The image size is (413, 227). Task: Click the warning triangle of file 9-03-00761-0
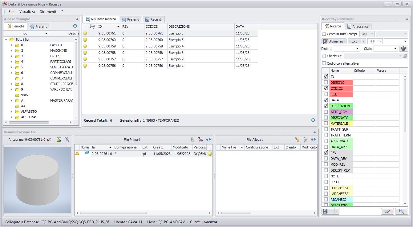pyautogui.click(x=77, y=153)
